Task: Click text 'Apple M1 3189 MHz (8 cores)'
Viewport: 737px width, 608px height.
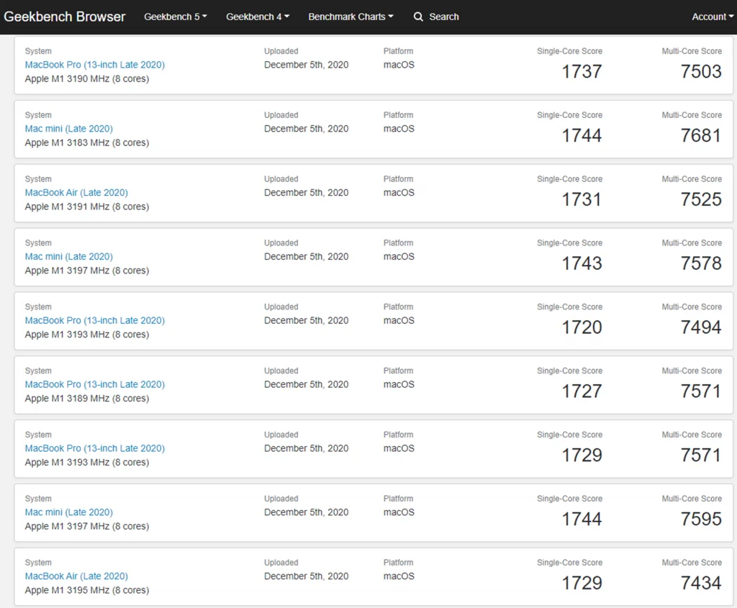Action: pos(87,399)
